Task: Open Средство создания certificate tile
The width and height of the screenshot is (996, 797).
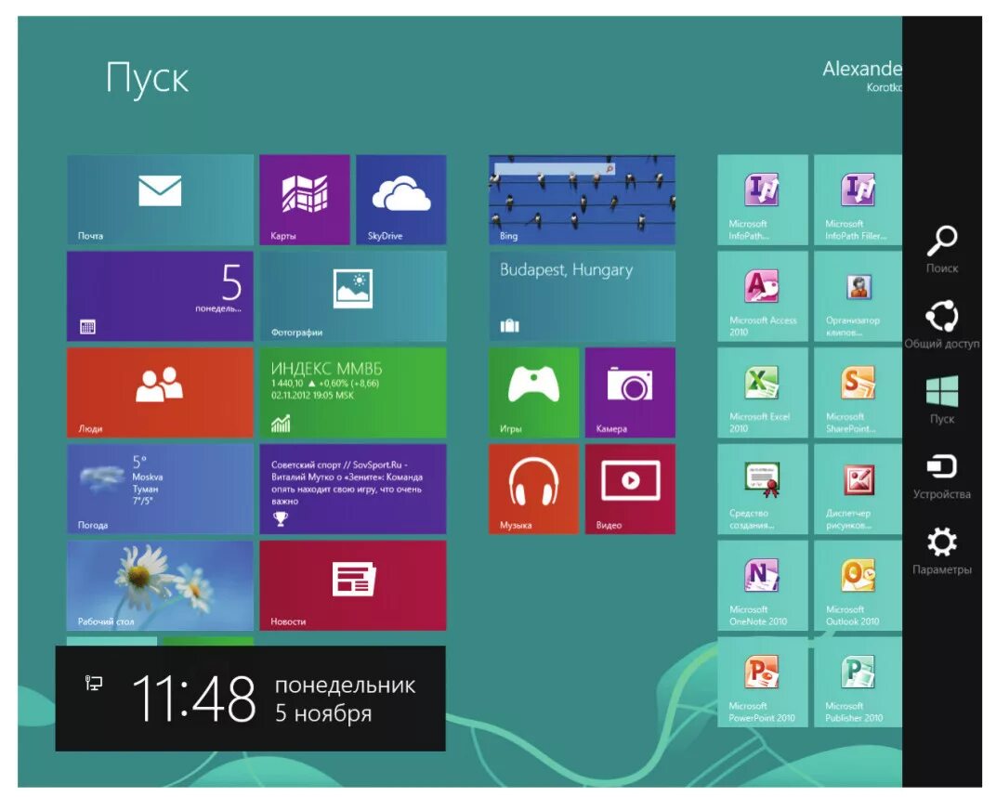Action: (763, 490)
